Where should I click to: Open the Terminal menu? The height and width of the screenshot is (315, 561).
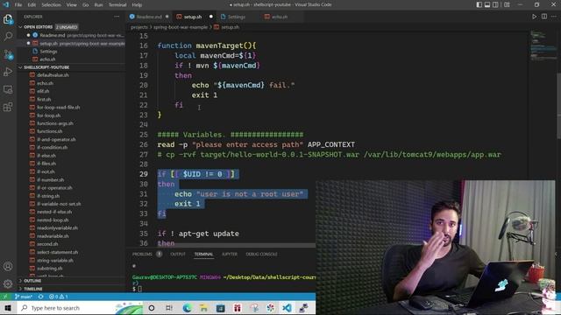point(117,4)
